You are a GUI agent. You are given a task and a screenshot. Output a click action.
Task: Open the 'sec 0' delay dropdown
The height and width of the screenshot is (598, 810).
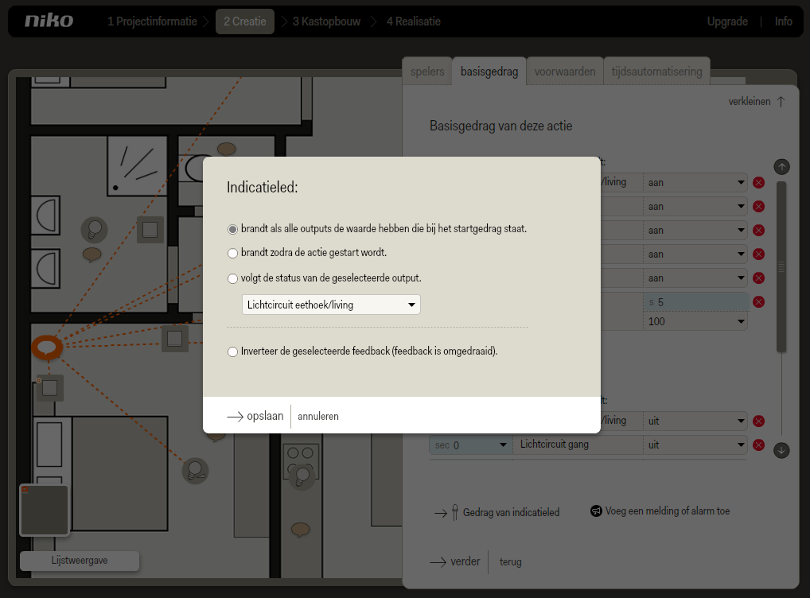(x=470, y=445)
